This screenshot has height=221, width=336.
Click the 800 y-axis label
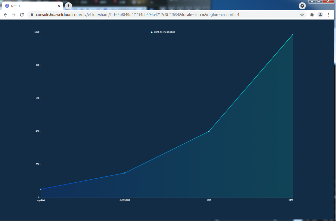pyautogui.click(x=38, y=65)
